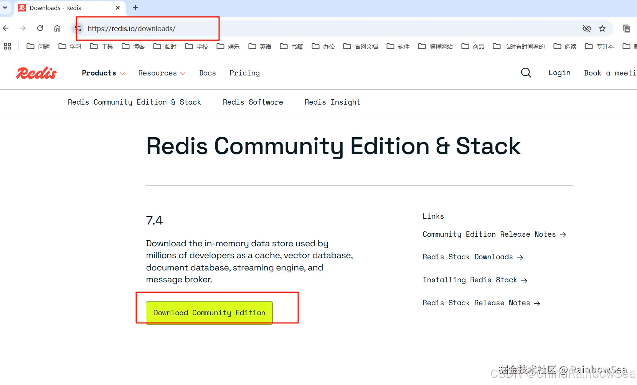637x385 pixels.
Task: Open the 专升本 bookmark folder
Action: (599, 46)
